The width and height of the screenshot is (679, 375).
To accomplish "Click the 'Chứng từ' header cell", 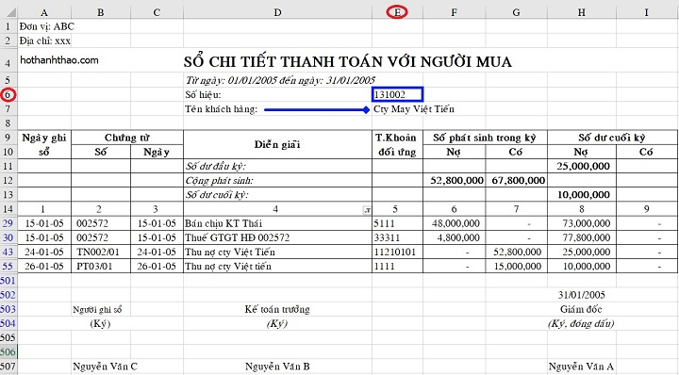I will coord(127,138).
